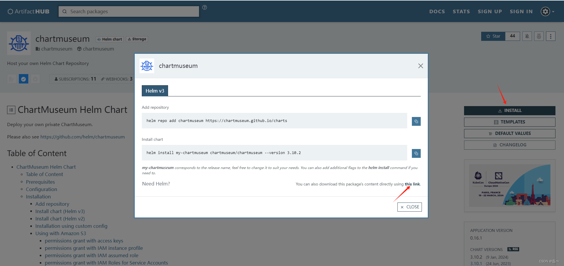Click the greyed badge right of verified
The image size is (564, 266).
35,79
